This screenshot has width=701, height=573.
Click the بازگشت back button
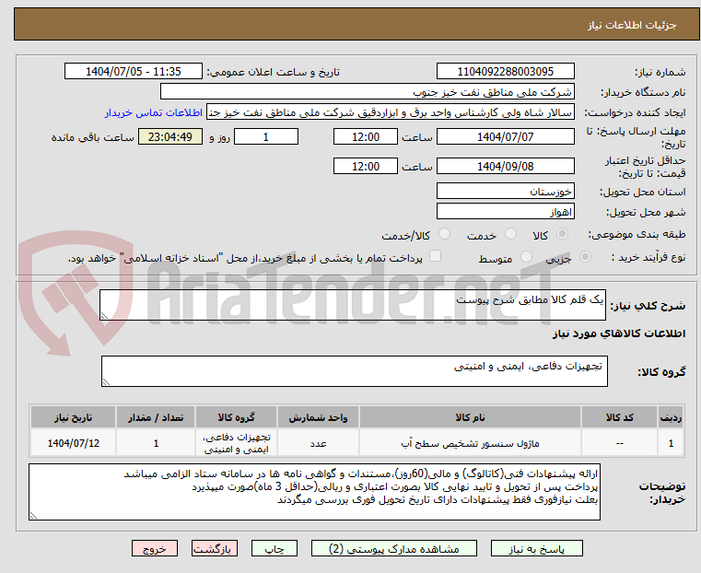(215, 548)
